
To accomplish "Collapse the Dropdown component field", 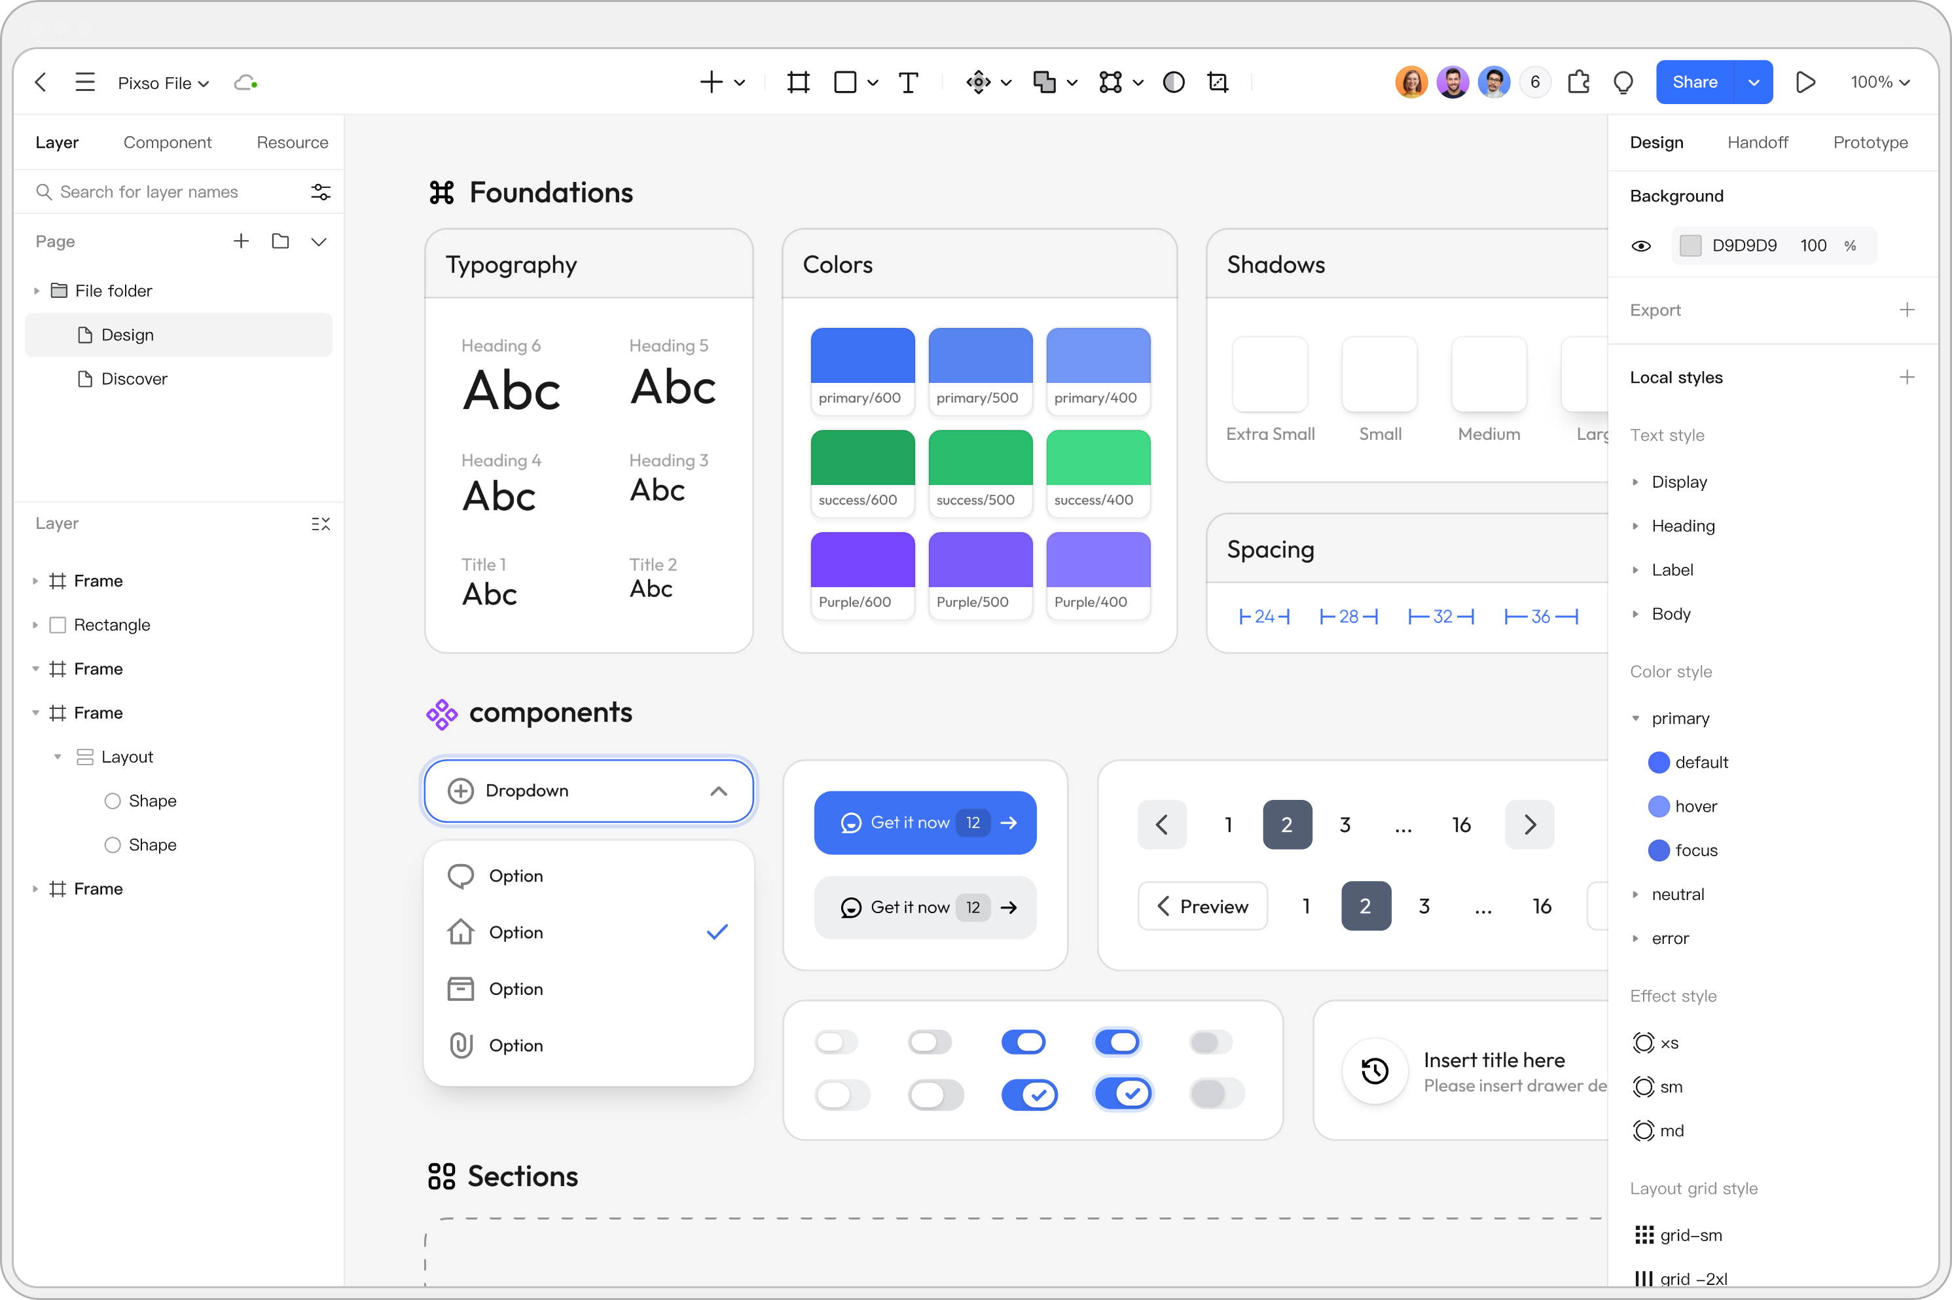I will (719, 791).
